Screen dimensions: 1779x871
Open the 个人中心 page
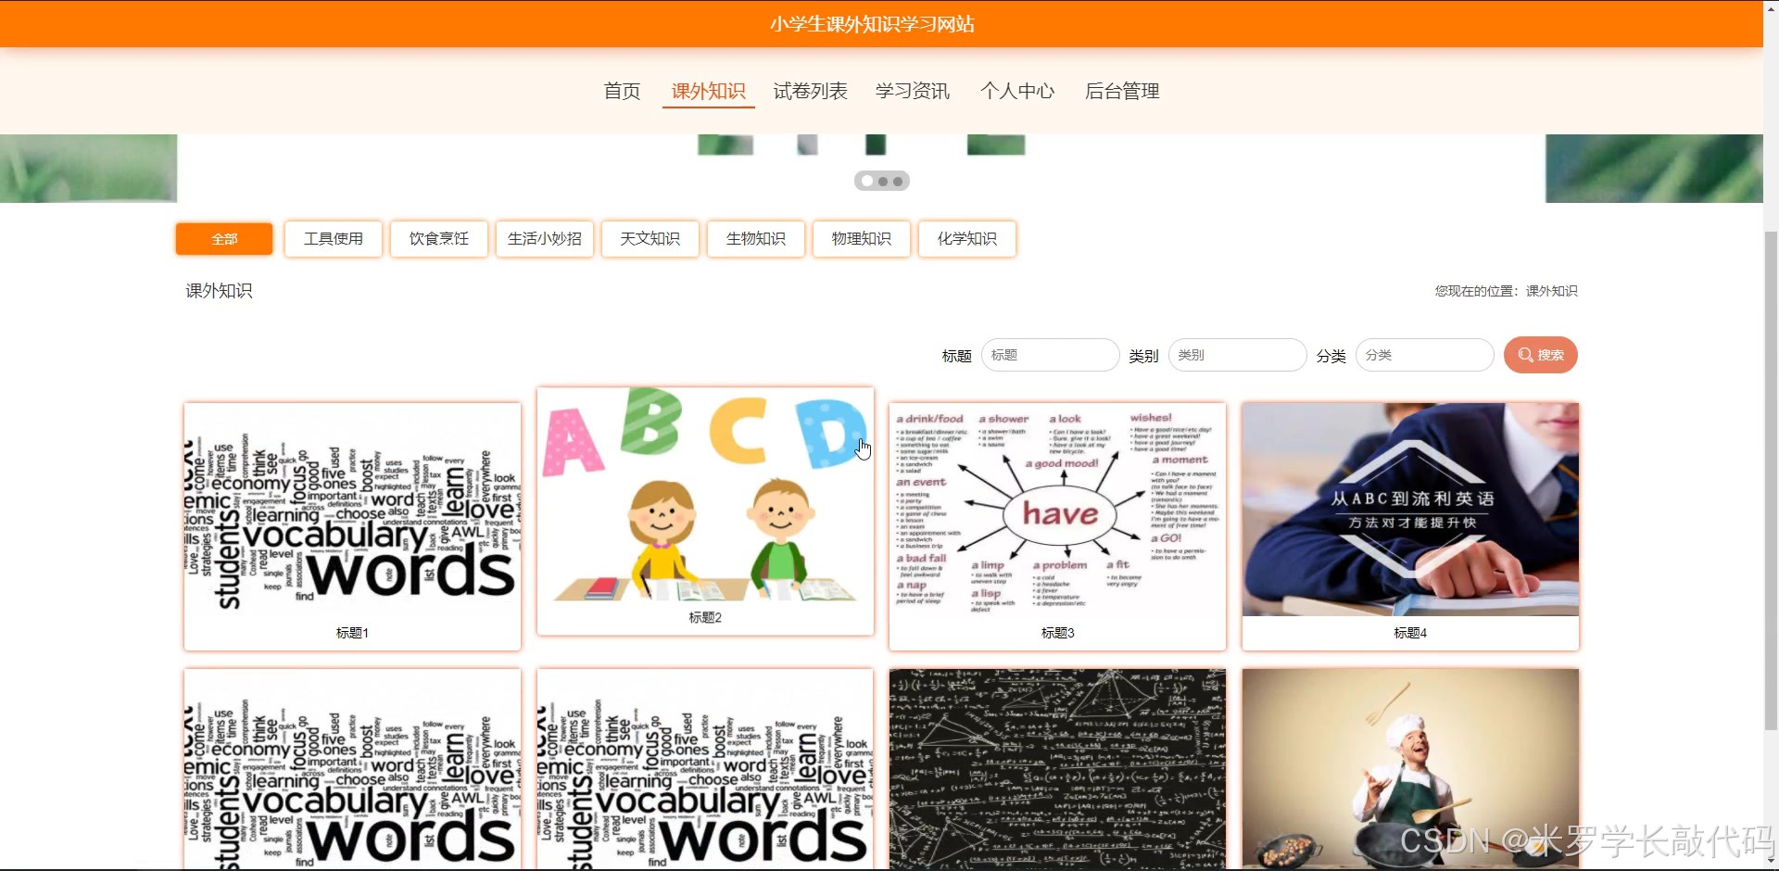point(1017,91)
